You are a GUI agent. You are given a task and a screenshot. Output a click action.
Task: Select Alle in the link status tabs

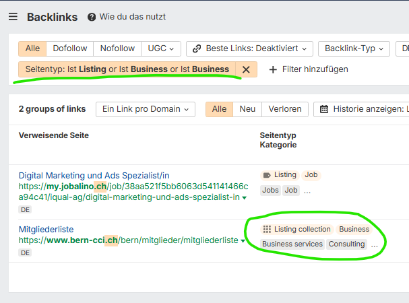pos(219,109)
